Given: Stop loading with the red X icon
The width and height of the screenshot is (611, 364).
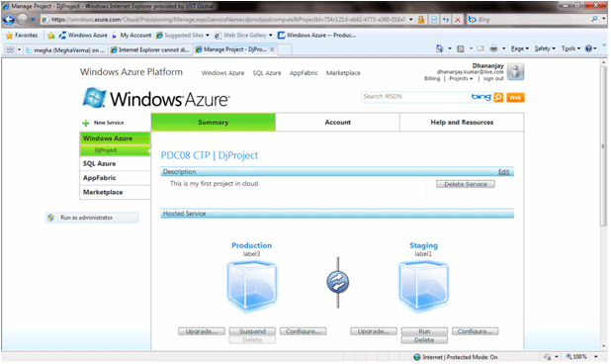Looking at the screenshot, I should (x=458, y=20).
